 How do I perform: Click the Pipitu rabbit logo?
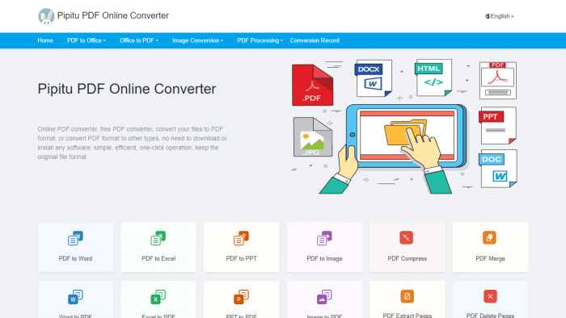coord(46,16)
